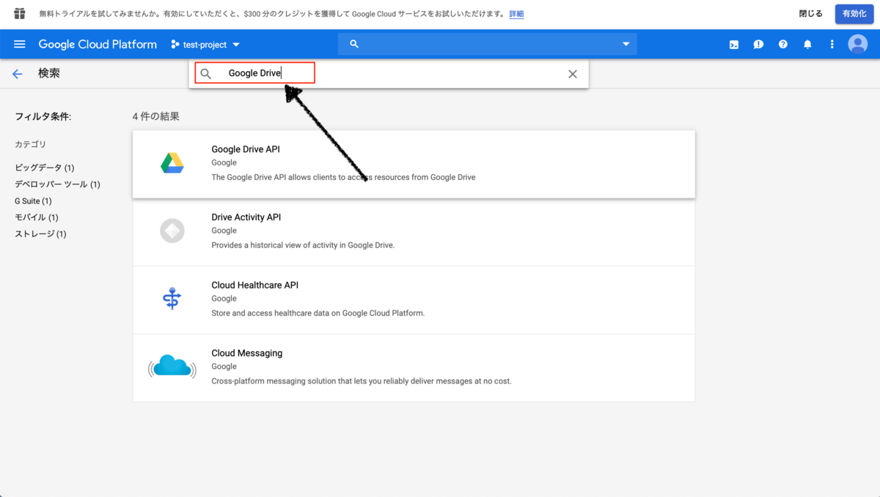Click the Google Cloud Platform title

point(98,45)
